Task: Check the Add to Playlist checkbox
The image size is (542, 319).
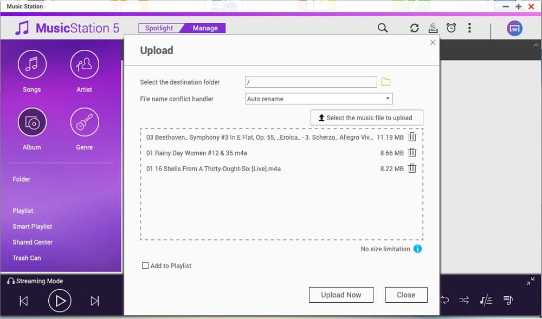Action: coord(145,265)
